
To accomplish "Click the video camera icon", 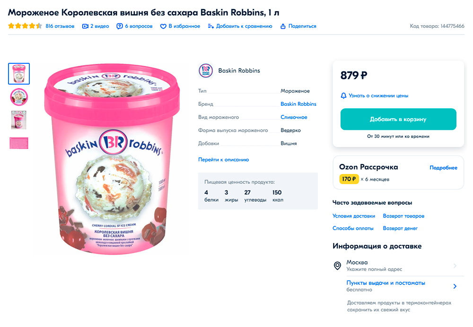I will click(85, 26).
